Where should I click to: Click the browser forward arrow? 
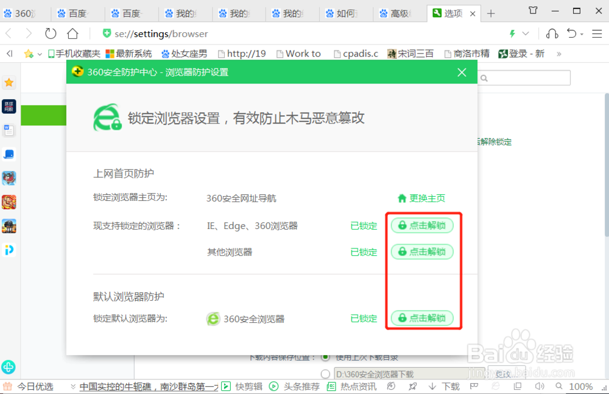tap(29, 34)
